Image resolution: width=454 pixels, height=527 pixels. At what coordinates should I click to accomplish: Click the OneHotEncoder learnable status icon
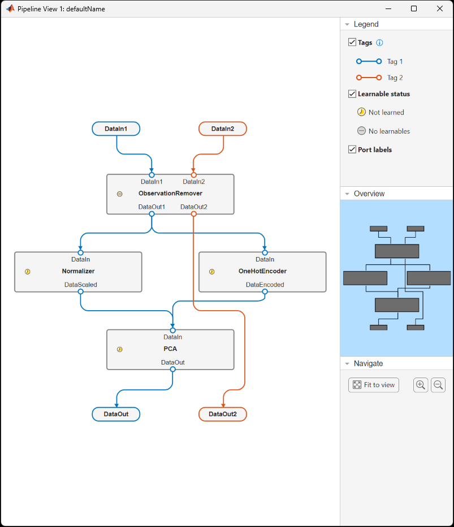pyautogui.click(x=212, y=272)
